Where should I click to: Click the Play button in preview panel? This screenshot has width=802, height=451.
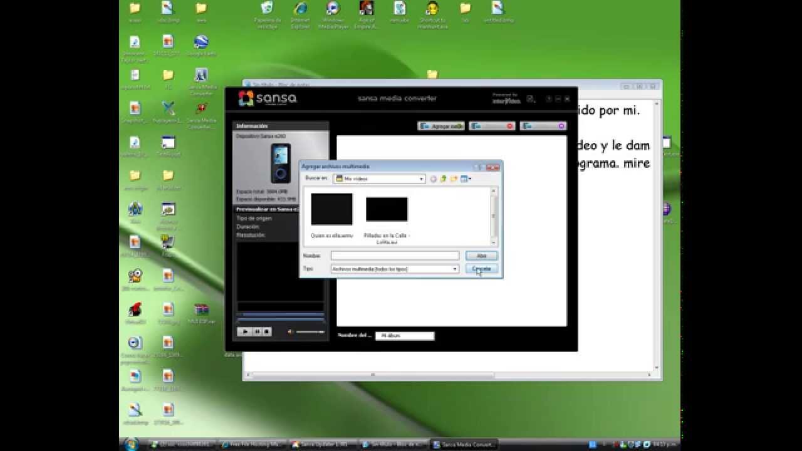pyautogui.click(x=245, y=331)
